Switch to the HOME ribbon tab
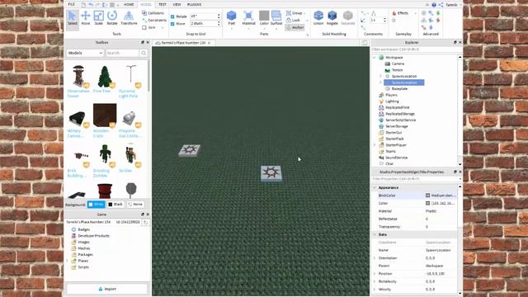The image size is (528, 297). pyautogui.click(x=129, y=5)
